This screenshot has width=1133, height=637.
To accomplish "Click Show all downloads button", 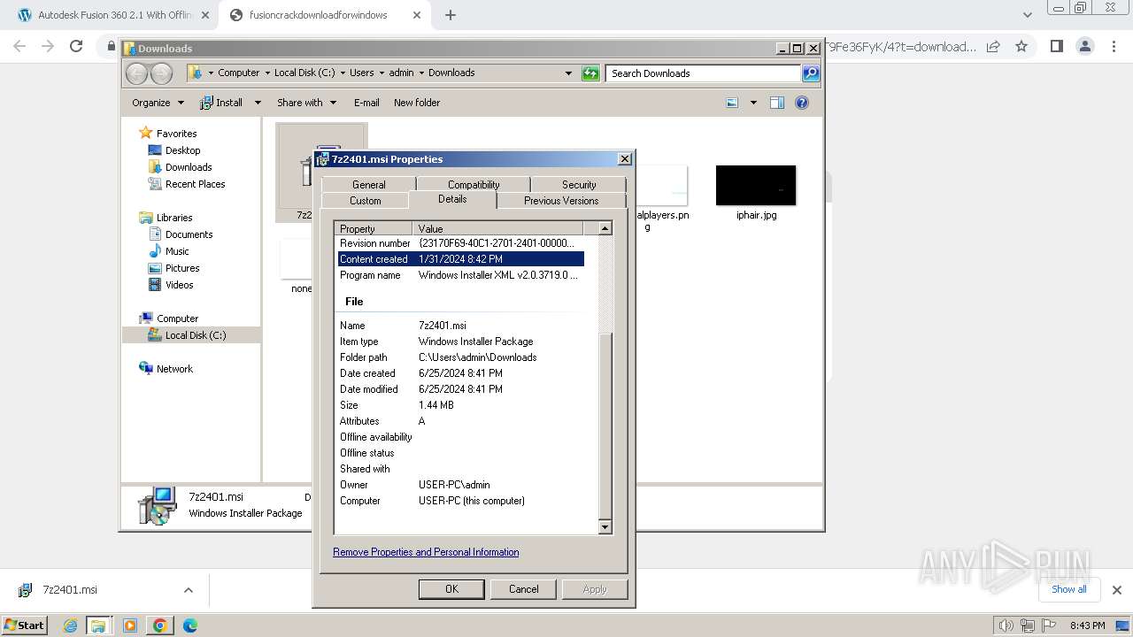I will tap(1069, 589).
